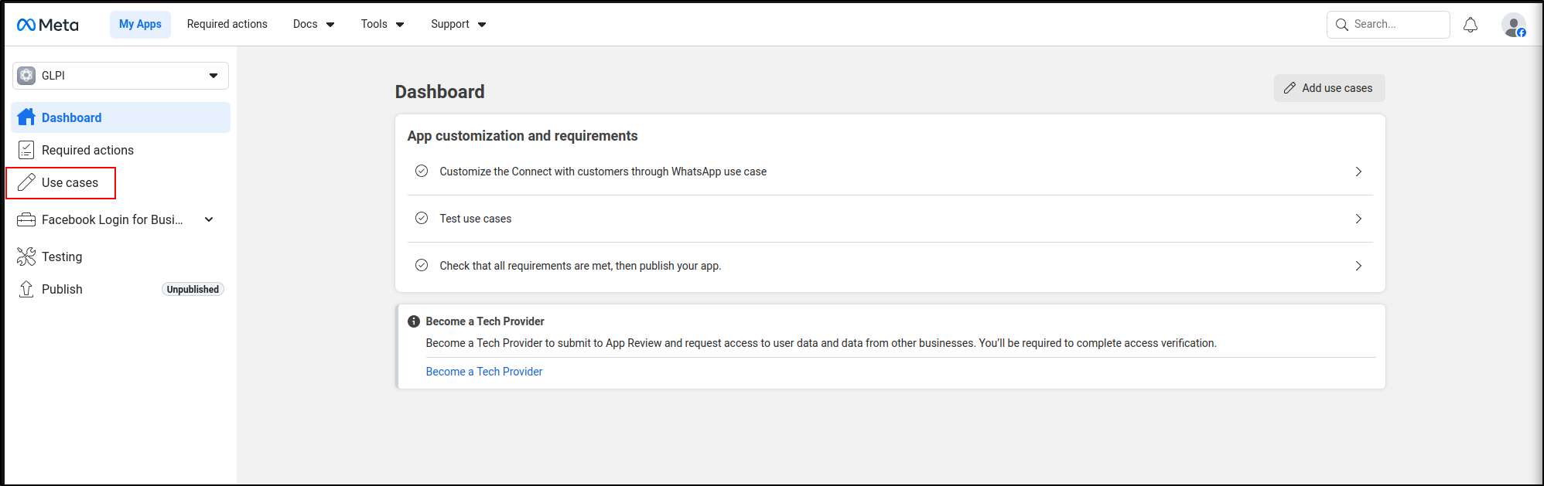The width and height of the screenshot is (1544, 486).
Task: Switch to the My Apps tab
Action: (140, 25)
